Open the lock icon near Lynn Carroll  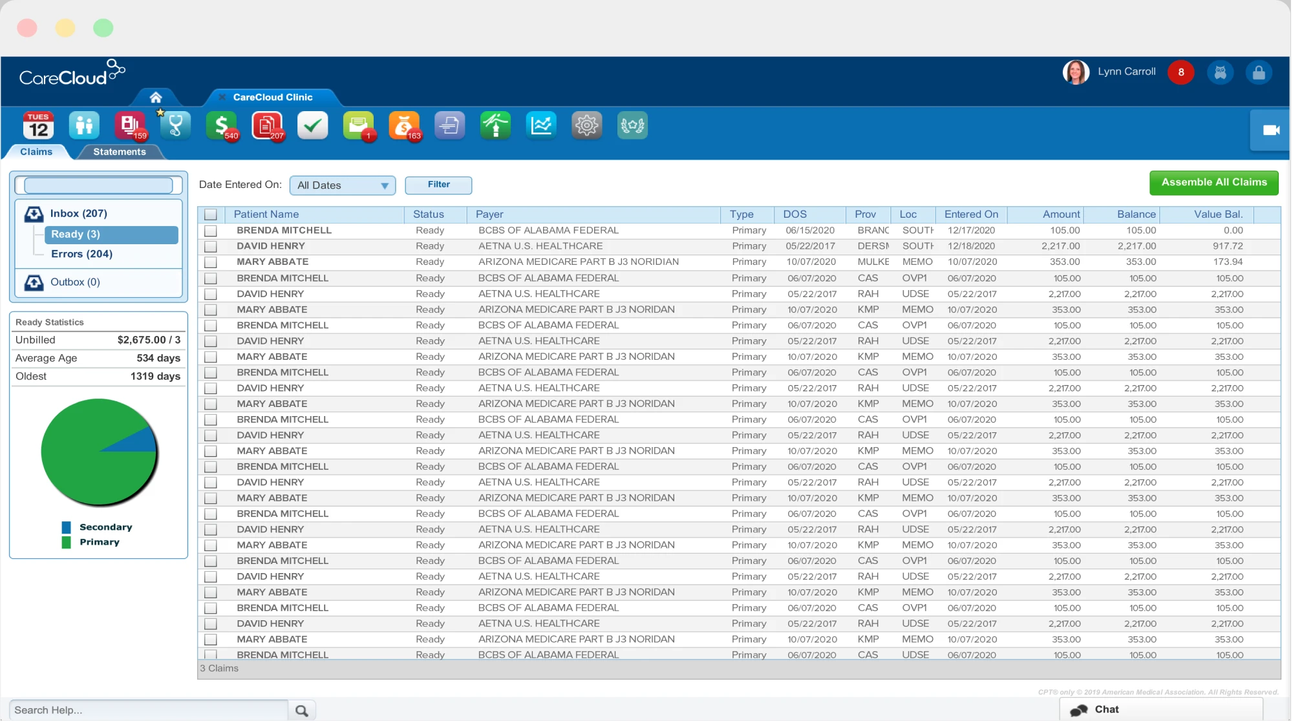click(x=1258, y=72)
